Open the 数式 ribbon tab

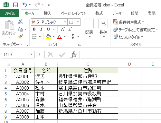(x=99, y=13)
